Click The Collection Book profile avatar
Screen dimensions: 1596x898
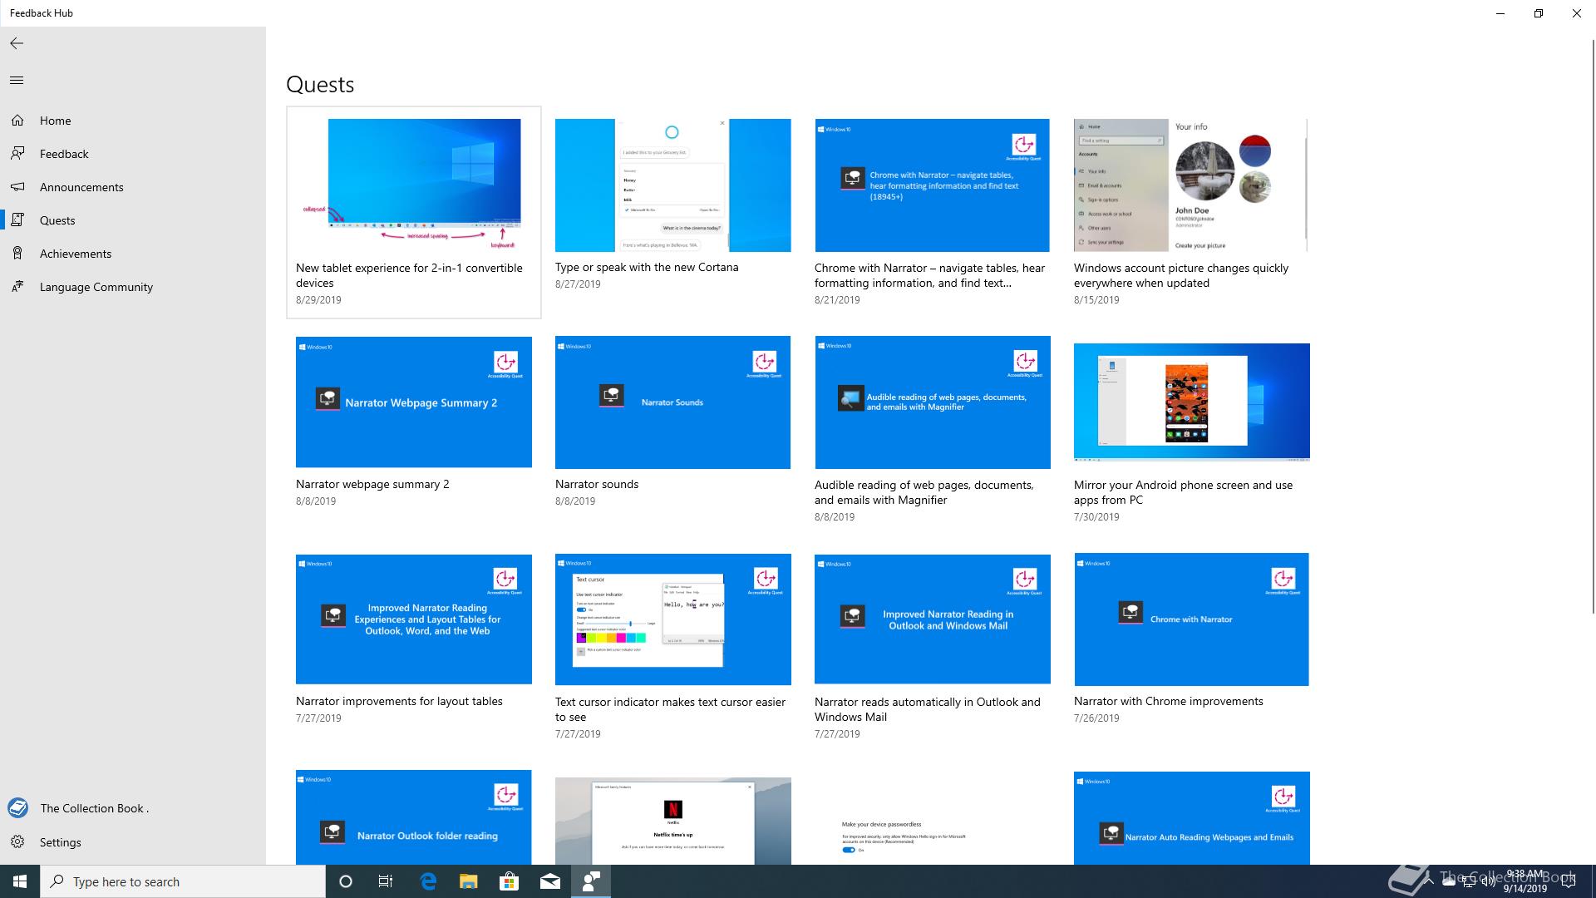tap(17, 807)
